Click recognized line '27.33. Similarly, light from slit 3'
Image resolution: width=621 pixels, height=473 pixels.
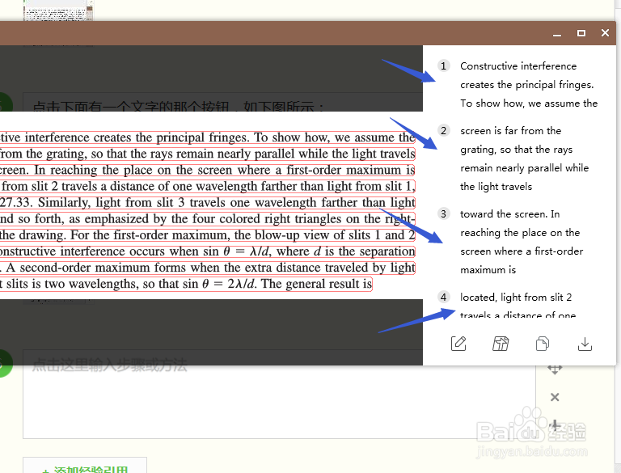(x=208, y=202)
